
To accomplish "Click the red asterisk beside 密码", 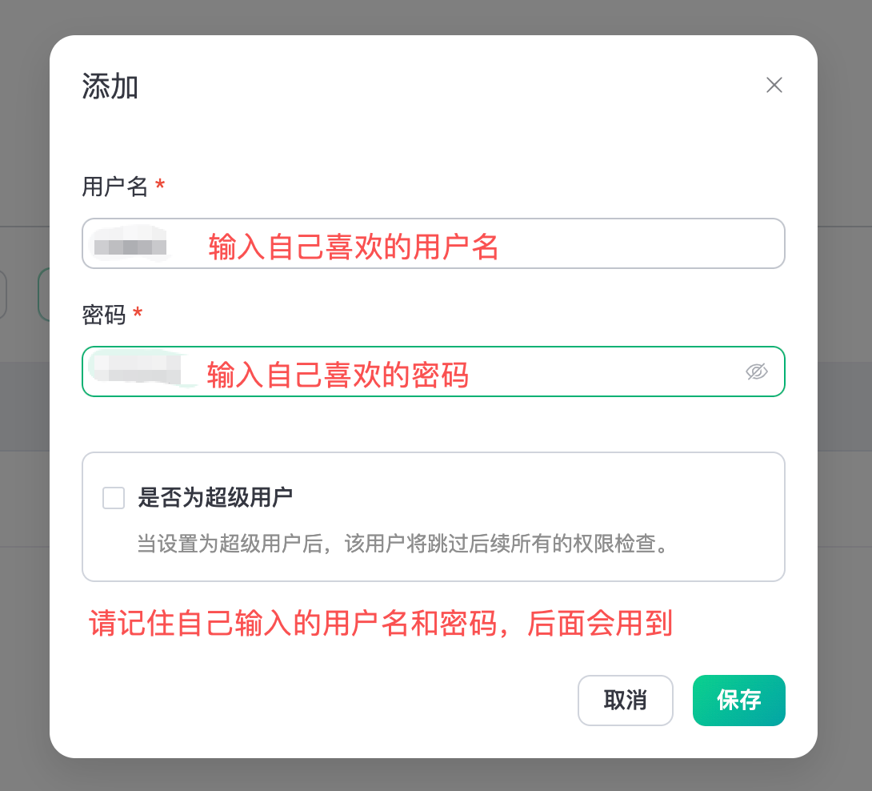I will click(x=138, y=315).
